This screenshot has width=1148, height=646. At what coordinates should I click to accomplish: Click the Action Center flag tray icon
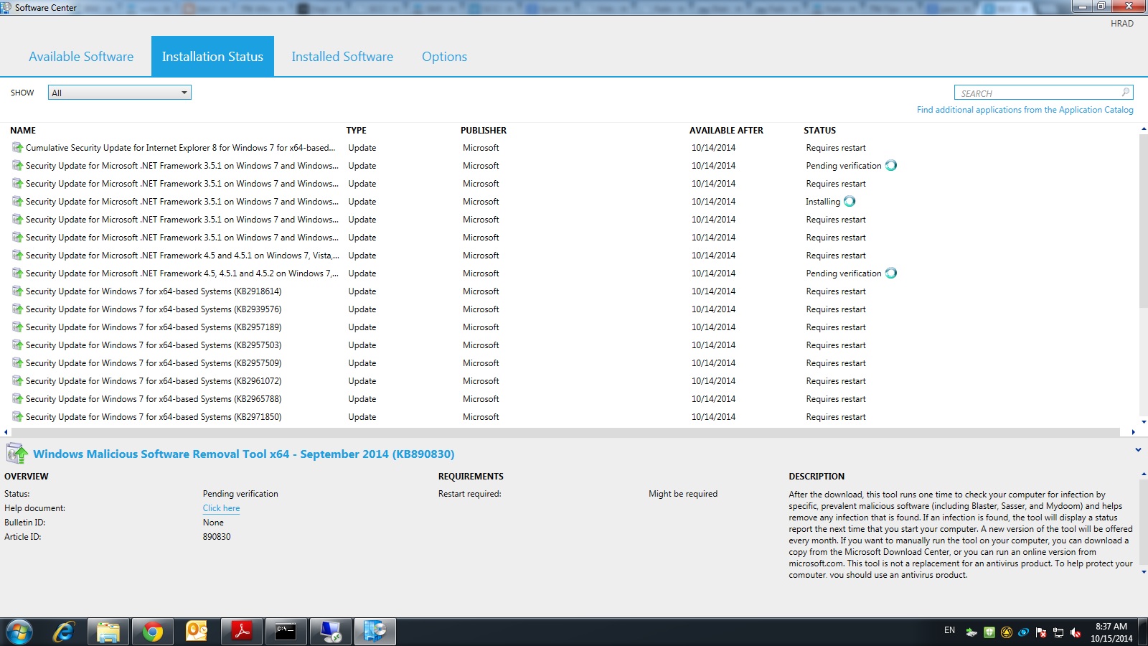(1041, 632)
